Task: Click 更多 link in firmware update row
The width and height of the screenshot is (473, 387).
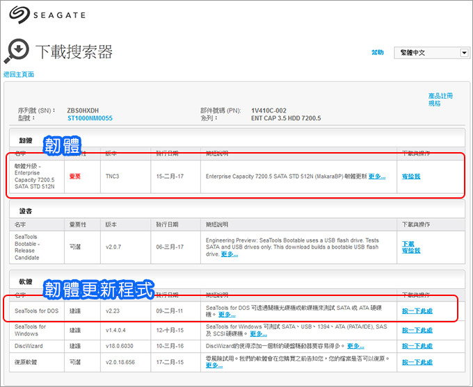Action: (x=377, y=176)
